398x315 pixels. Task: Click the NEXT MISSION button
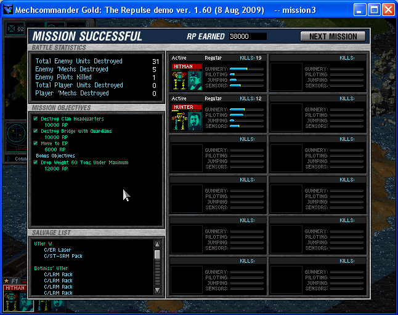(x=333, y=36)
